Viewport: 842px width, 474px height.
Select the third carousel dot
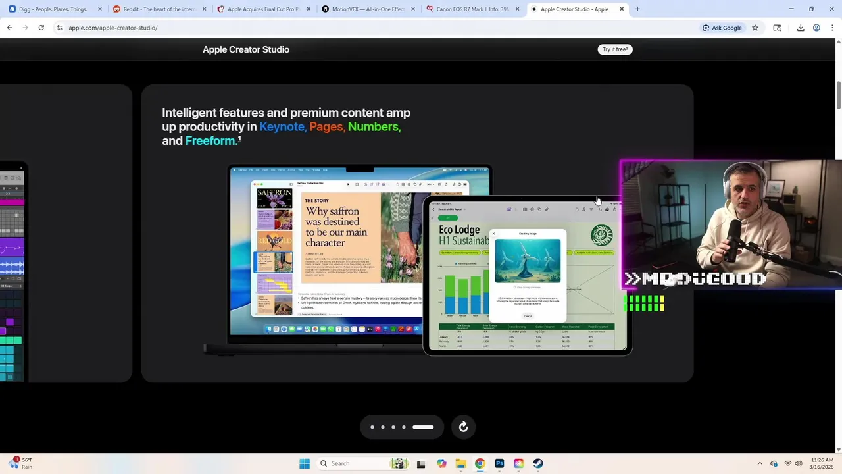393,427
